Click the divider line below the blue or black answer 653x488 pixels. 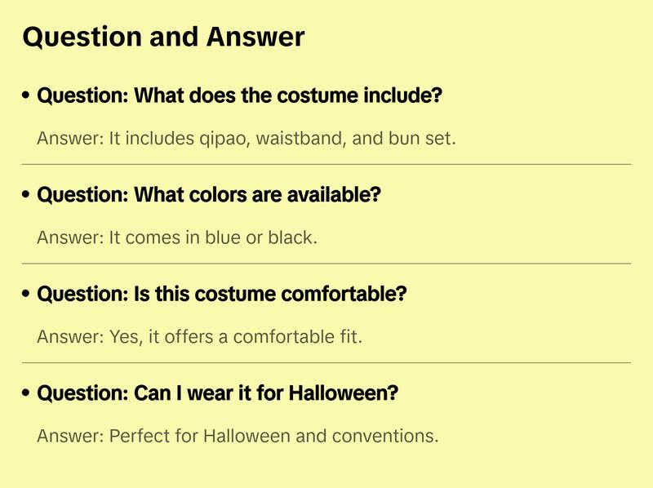point(326,264)
